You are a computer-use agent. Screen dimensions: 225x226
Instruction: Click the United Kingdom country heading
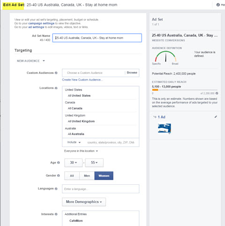(75, 116)
